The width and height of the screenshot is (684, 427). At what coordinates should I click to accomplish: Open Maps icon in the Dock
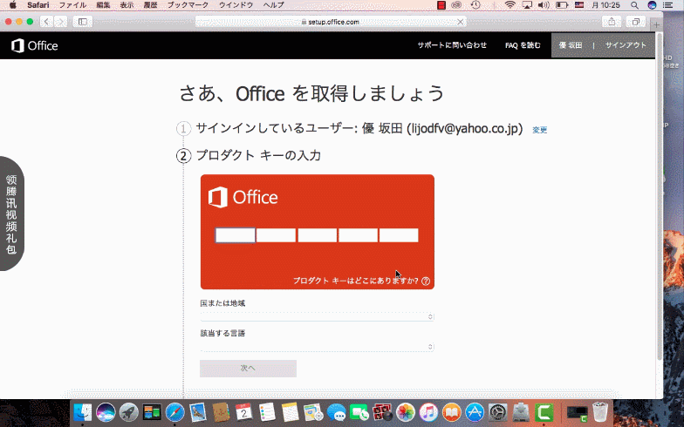(x=313, y=411)
